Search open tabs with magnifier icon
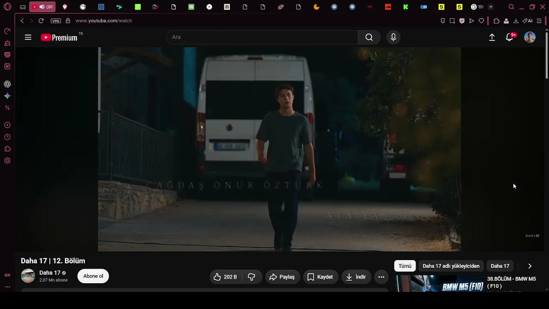The image size is (549, 309). 511,7
